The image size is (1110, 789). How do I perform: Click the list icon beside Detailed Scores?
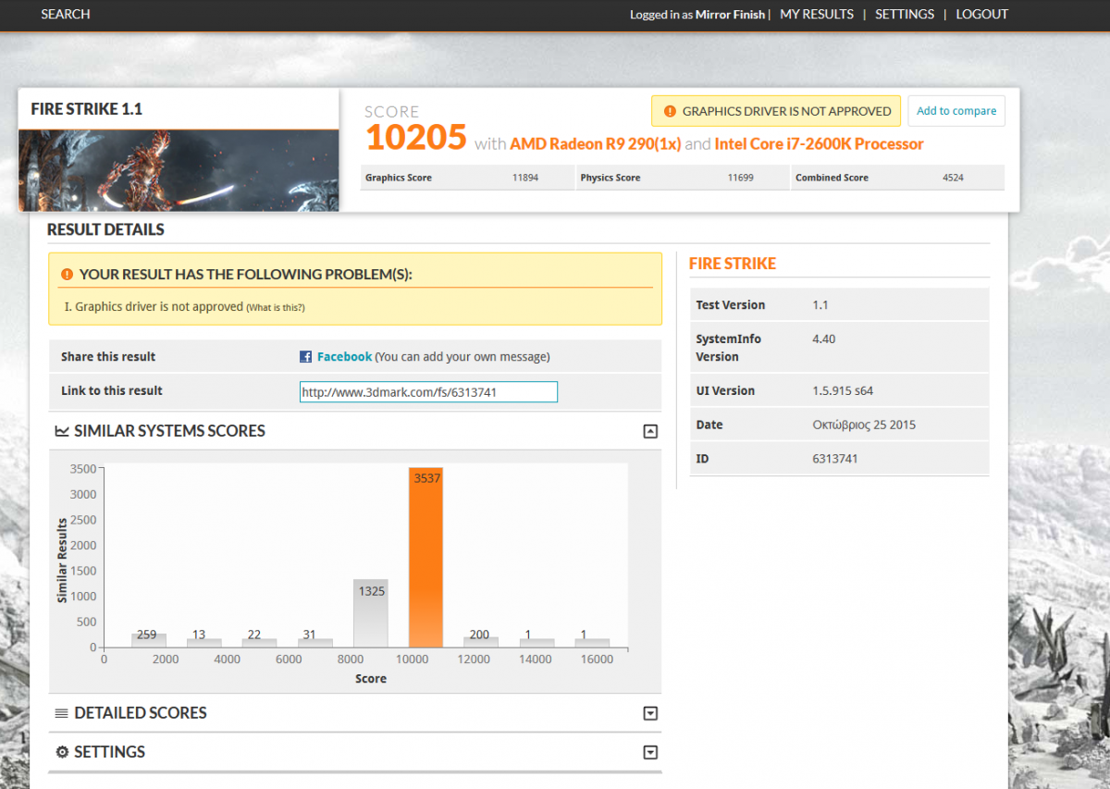(62, 713)
